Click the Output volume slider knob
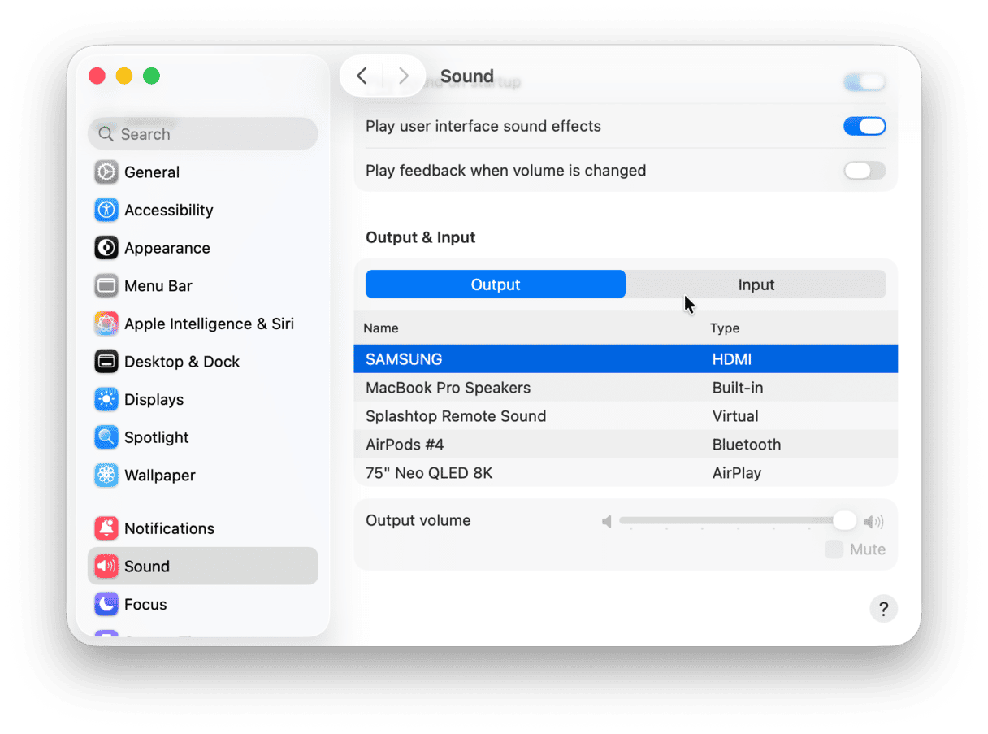 [x=844, y=521]
